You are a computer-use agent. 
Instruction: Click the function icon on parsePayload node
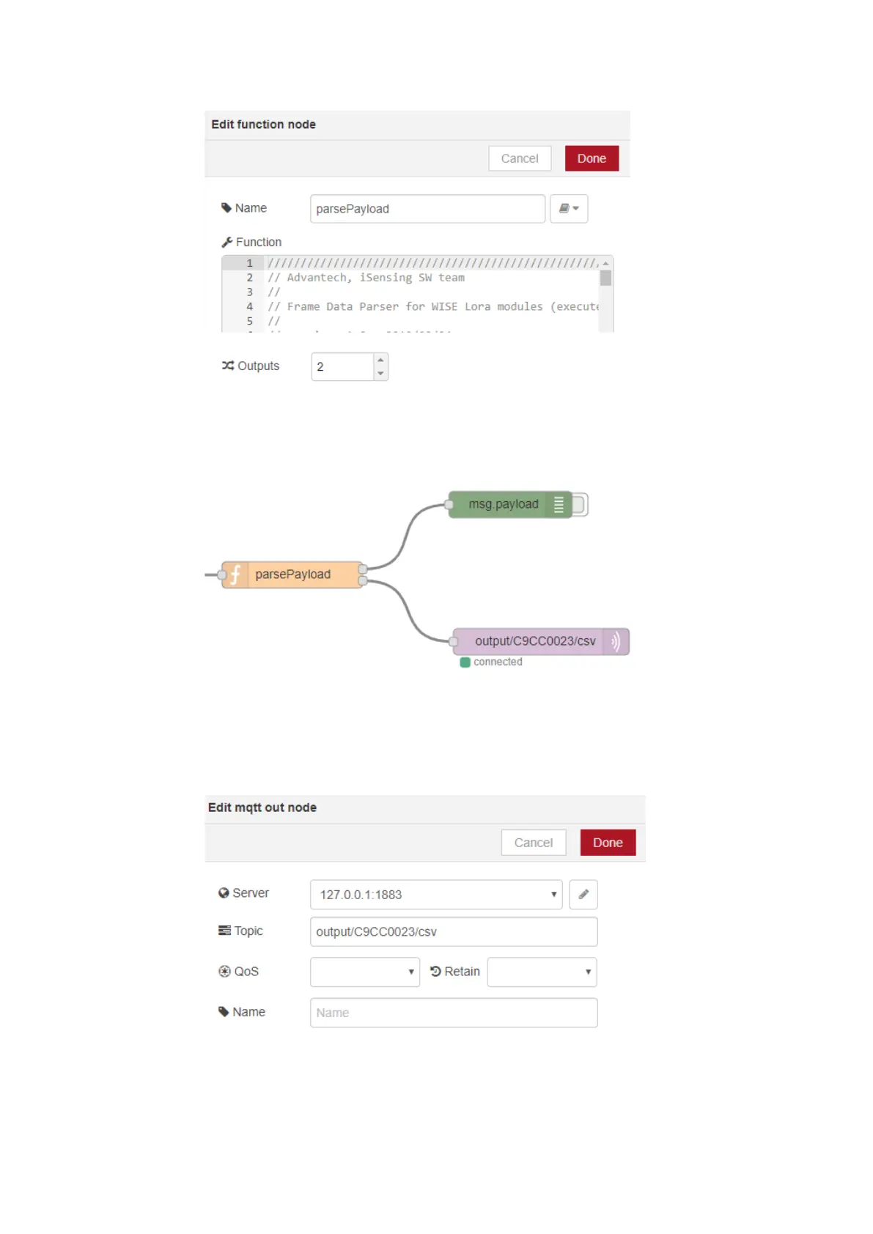(235, 574)
